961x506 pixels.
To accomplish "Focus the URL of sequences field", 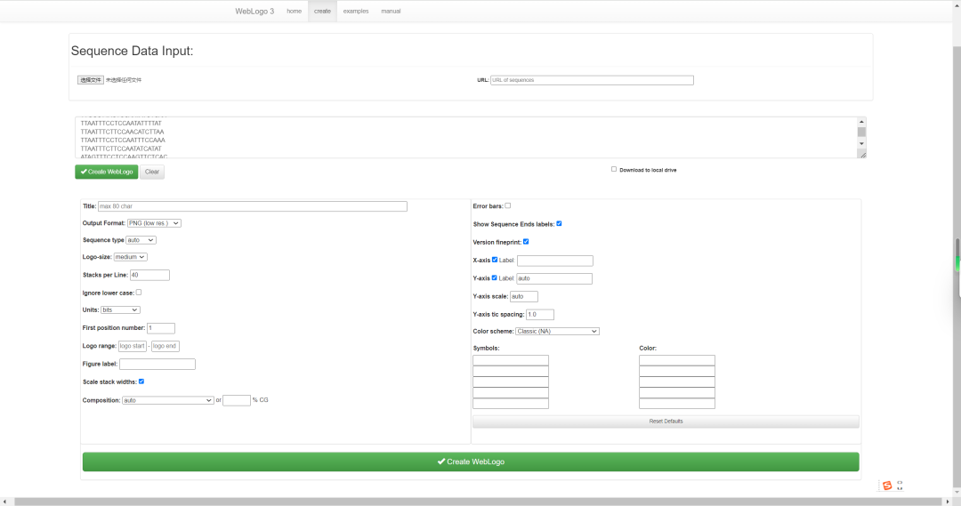I will [x=592, y=80].
